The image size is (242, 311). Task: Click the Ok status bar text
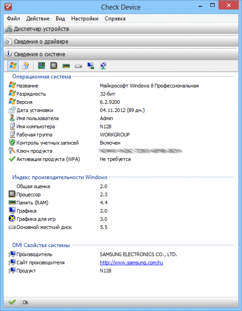coord(25,302)
